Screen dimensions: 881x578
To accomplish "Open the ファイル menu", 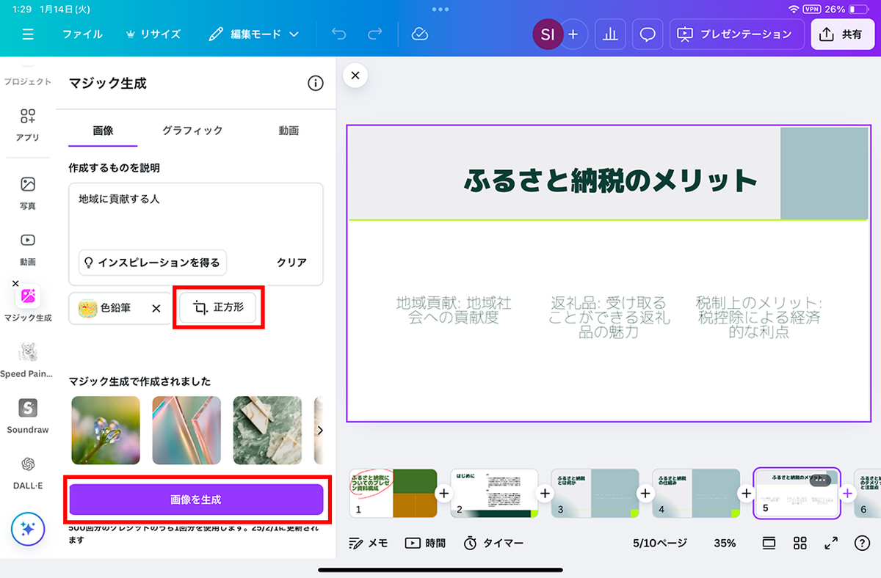I will 82,34.
